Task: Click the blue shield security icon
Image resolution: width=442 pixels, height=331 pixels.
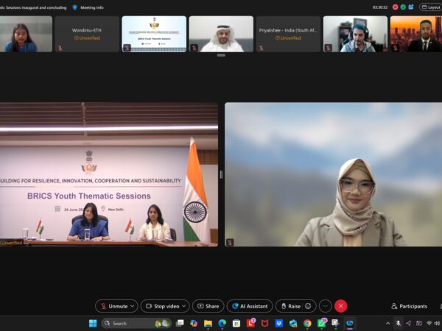Action: [74, 7]
